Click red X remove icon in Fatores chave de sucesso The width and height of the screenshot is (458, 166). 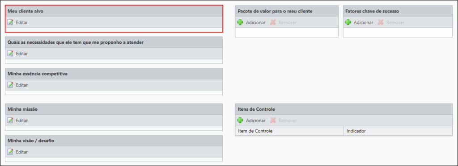(x=381, y=22)
